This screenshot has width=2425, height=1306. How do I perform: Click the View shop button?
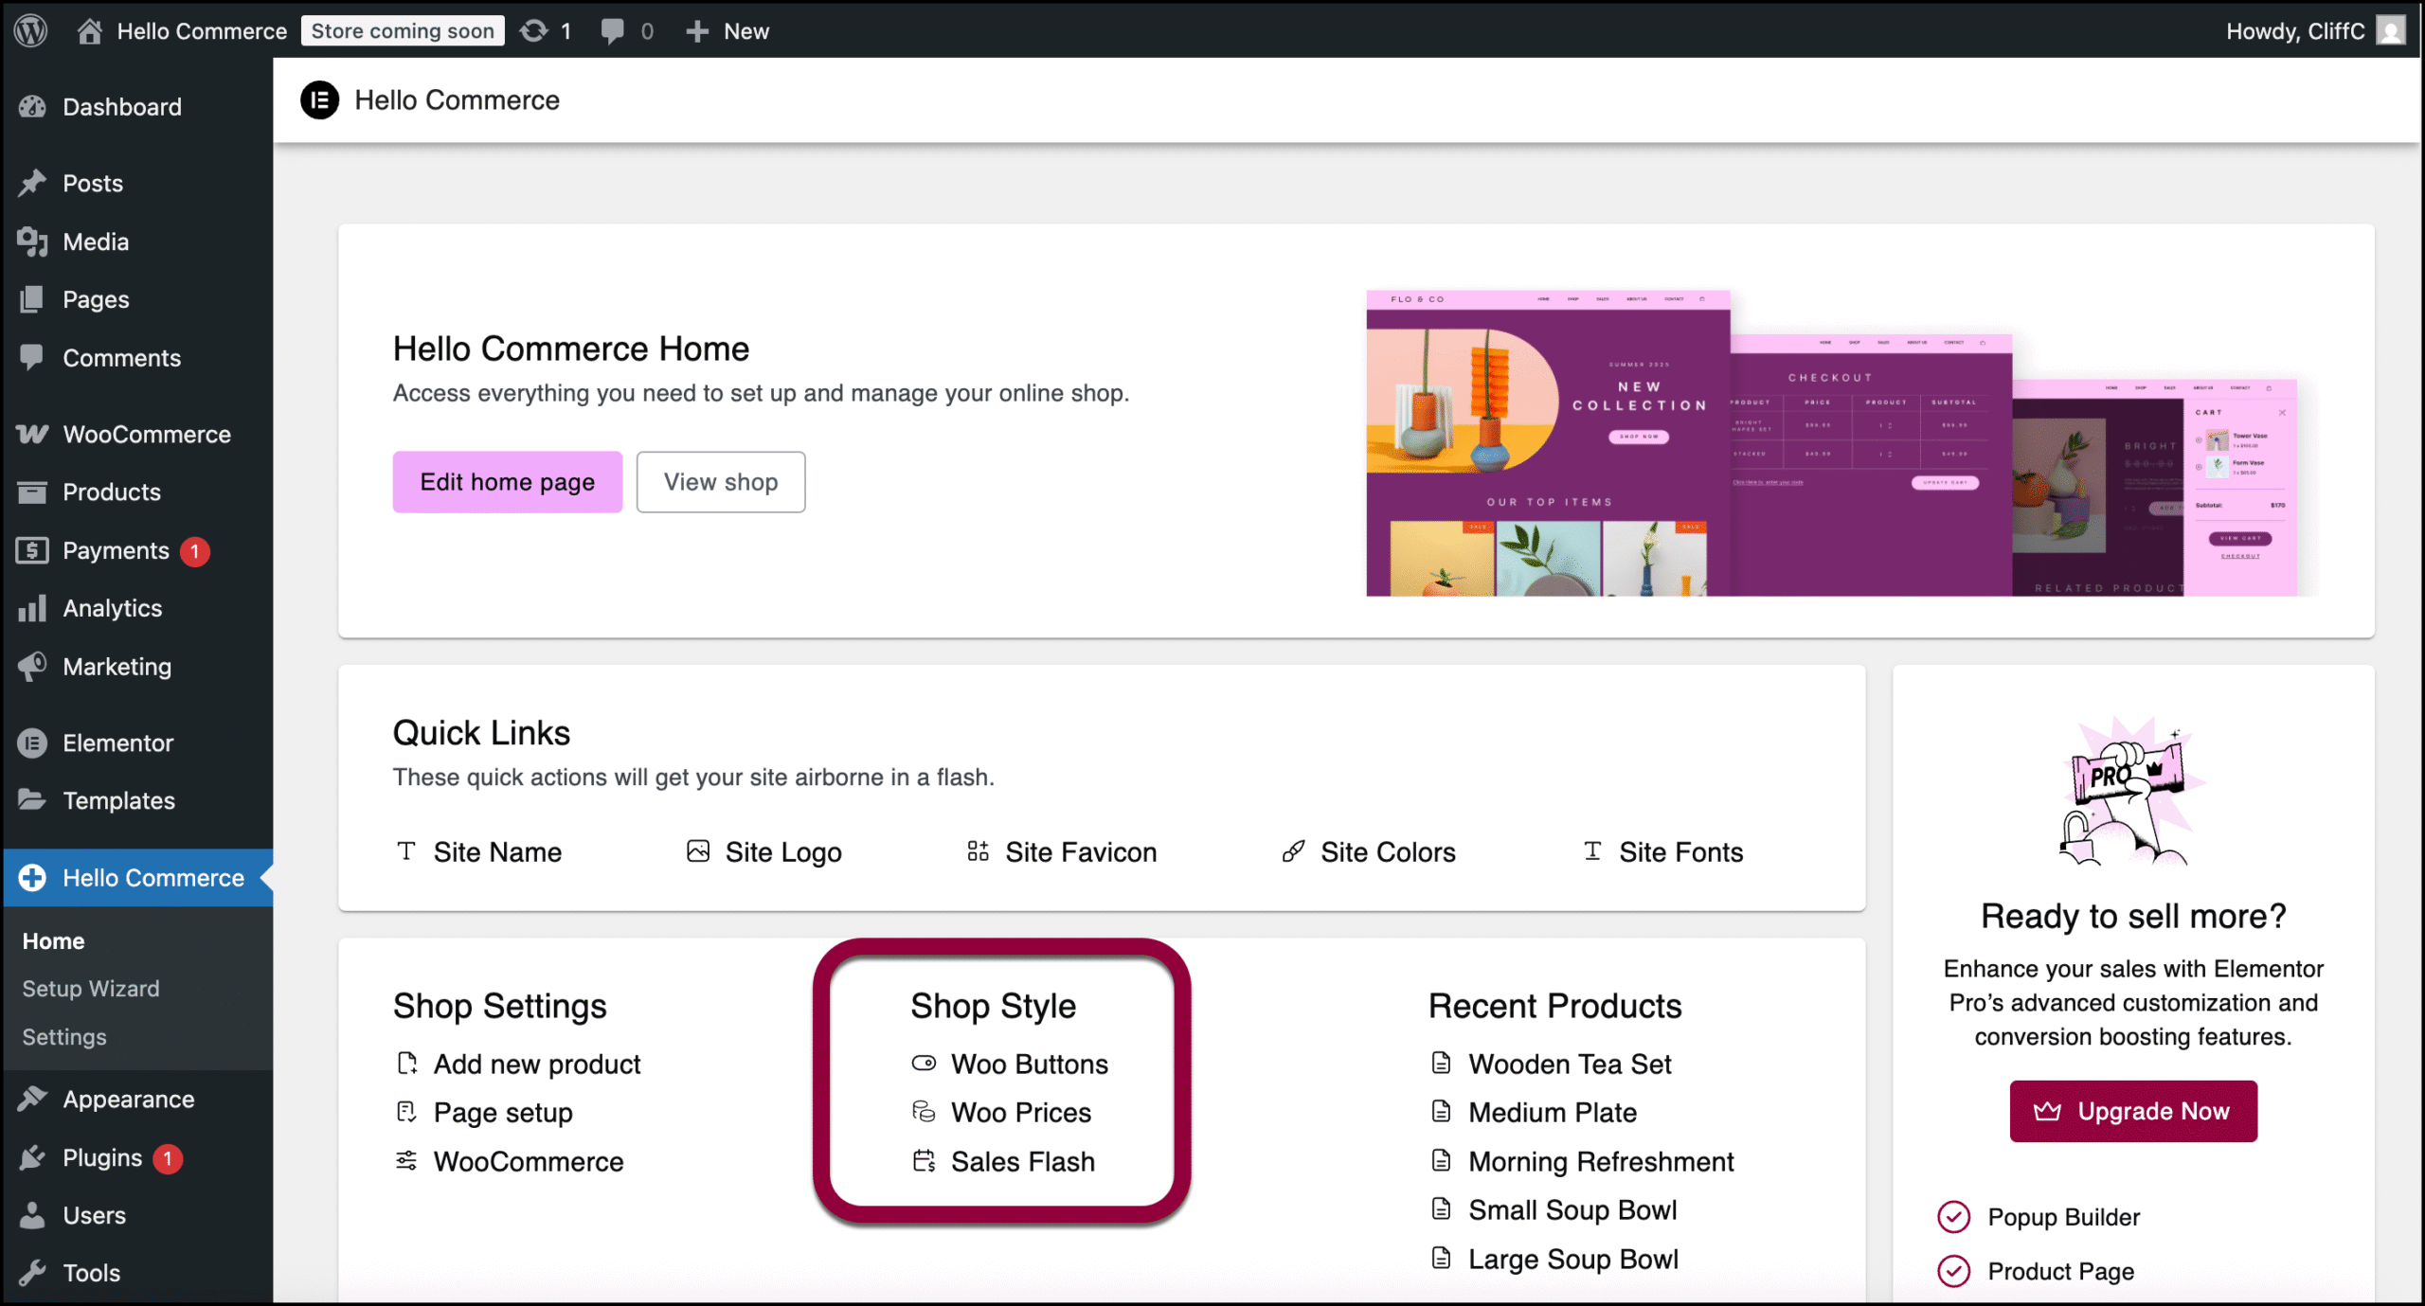(x=721, y=481)
